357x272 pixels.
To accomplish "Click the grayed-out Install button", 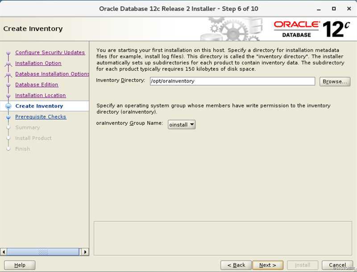I will coord(303,265).
